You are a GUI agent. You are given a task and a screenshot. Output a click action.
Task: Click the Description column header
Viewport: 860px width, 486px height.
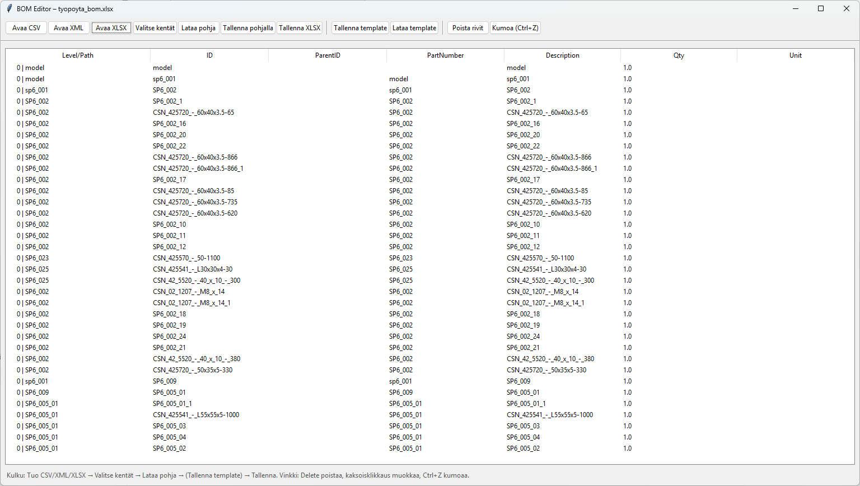tap(563, 55)
